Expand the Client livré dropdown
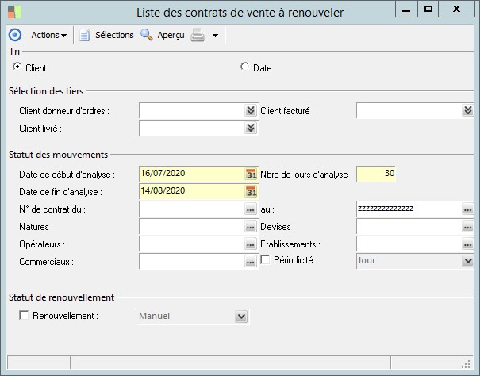Image resolution: width=480 pixels, height=376 pixels. [251, 128]
